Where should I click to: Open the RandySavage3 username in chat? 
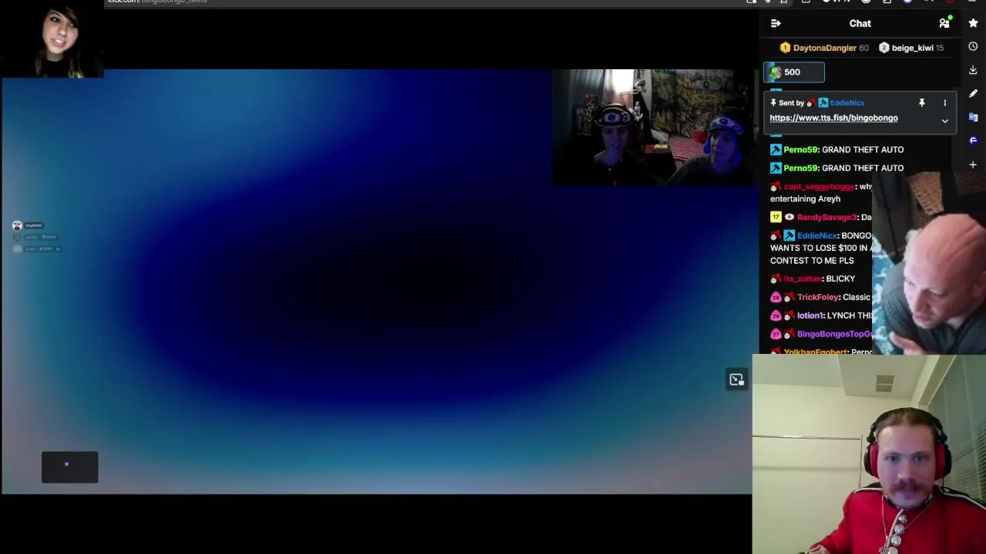[827, 217]
